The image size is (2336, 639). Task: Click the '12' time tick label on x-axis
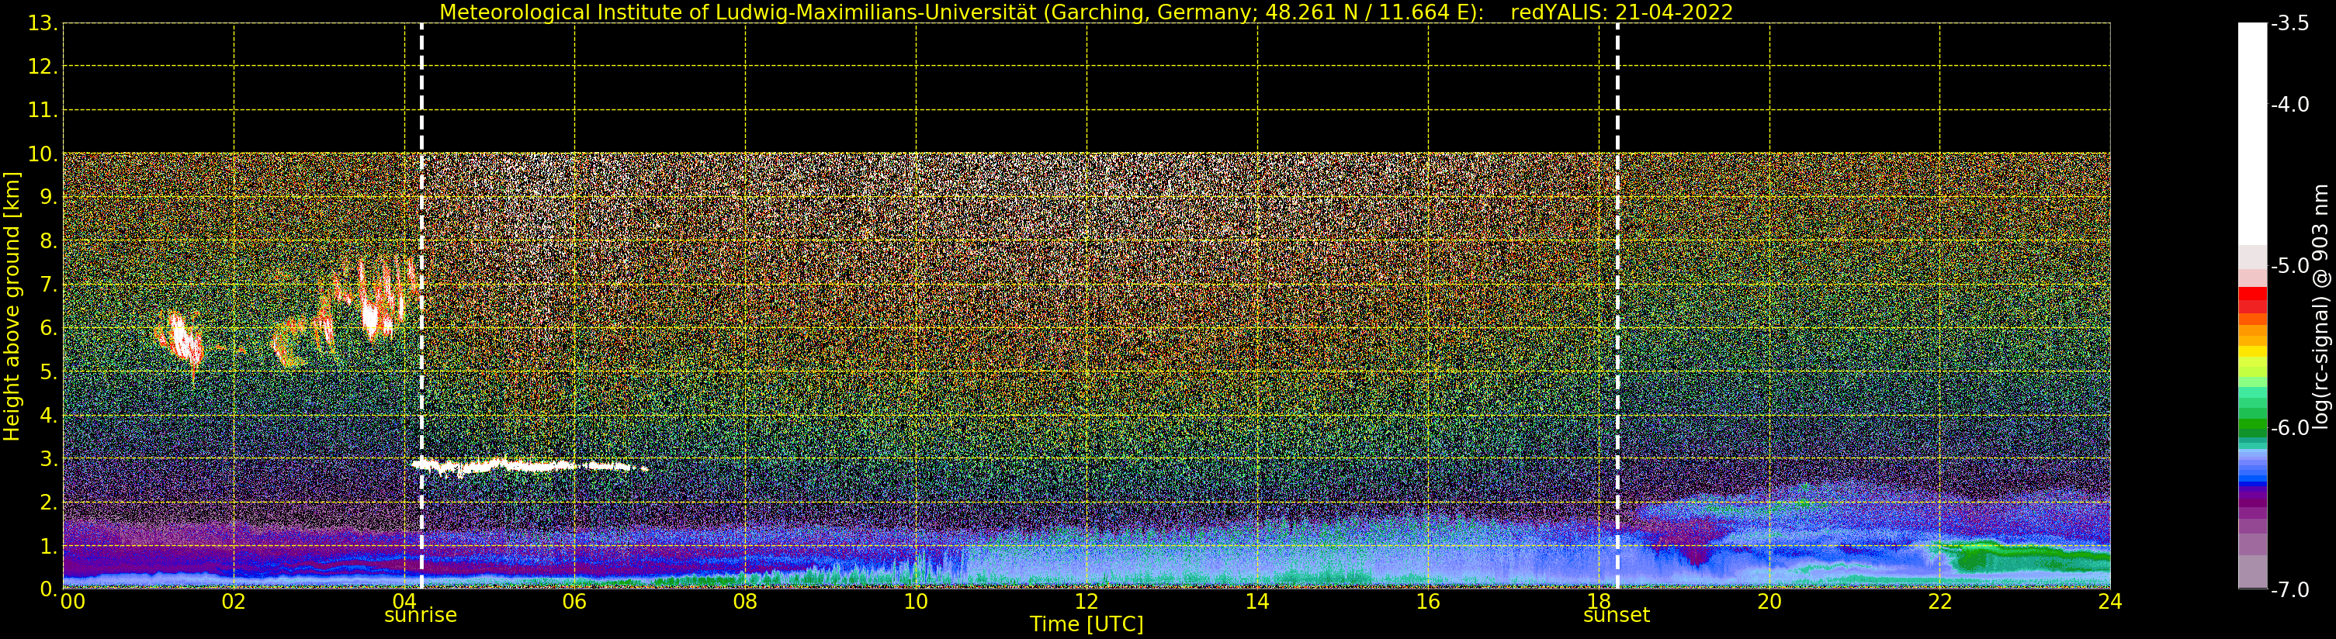point(1087,602)
